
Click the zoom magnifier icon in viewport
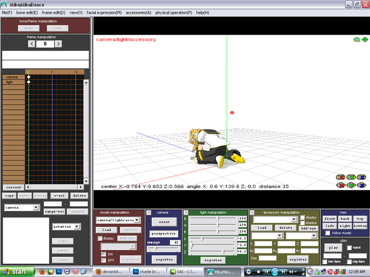[357, 40]
